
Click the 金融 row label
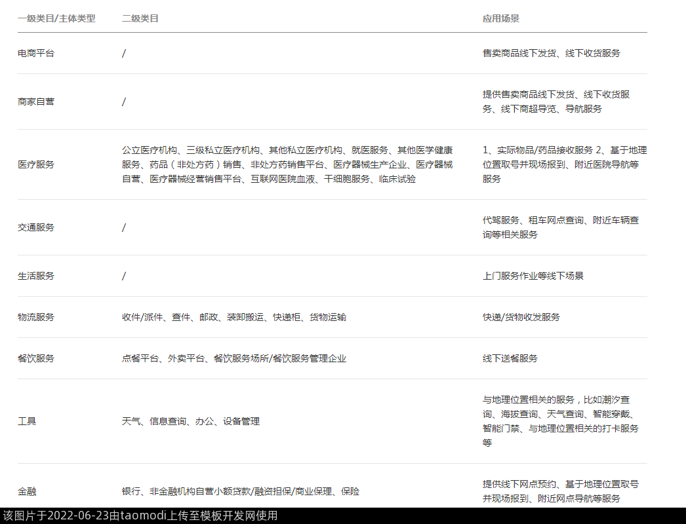pyautogui.click(x=27, y=491)
